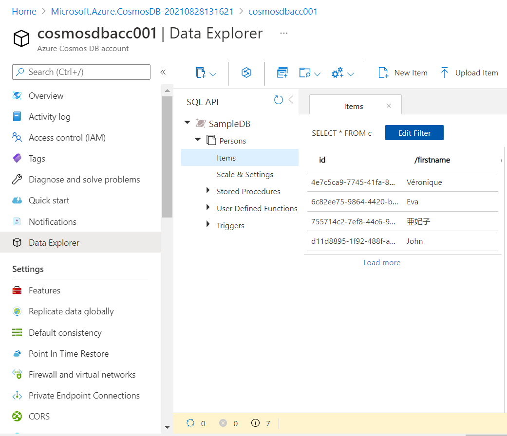Close the Items tab
This screenshot has width=507, height=436.
[x=389, y=106]
